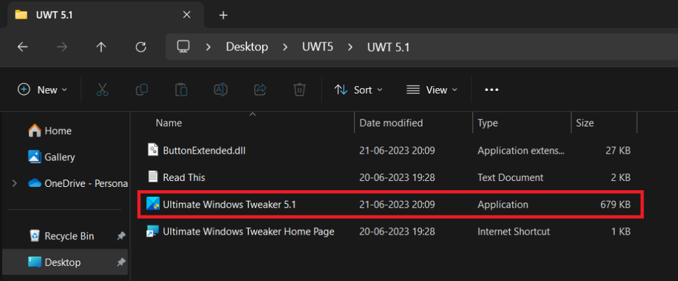Click the Share icon in toolbar
Viewport: 678px width, 281px height.
[x=260, y=89]
